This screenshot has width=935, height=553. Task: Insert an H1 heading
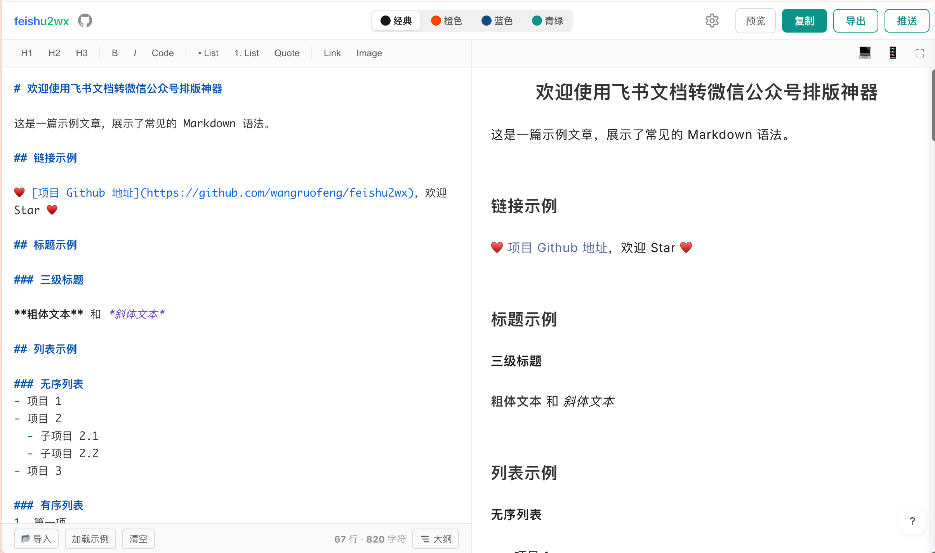coord(26,53)
